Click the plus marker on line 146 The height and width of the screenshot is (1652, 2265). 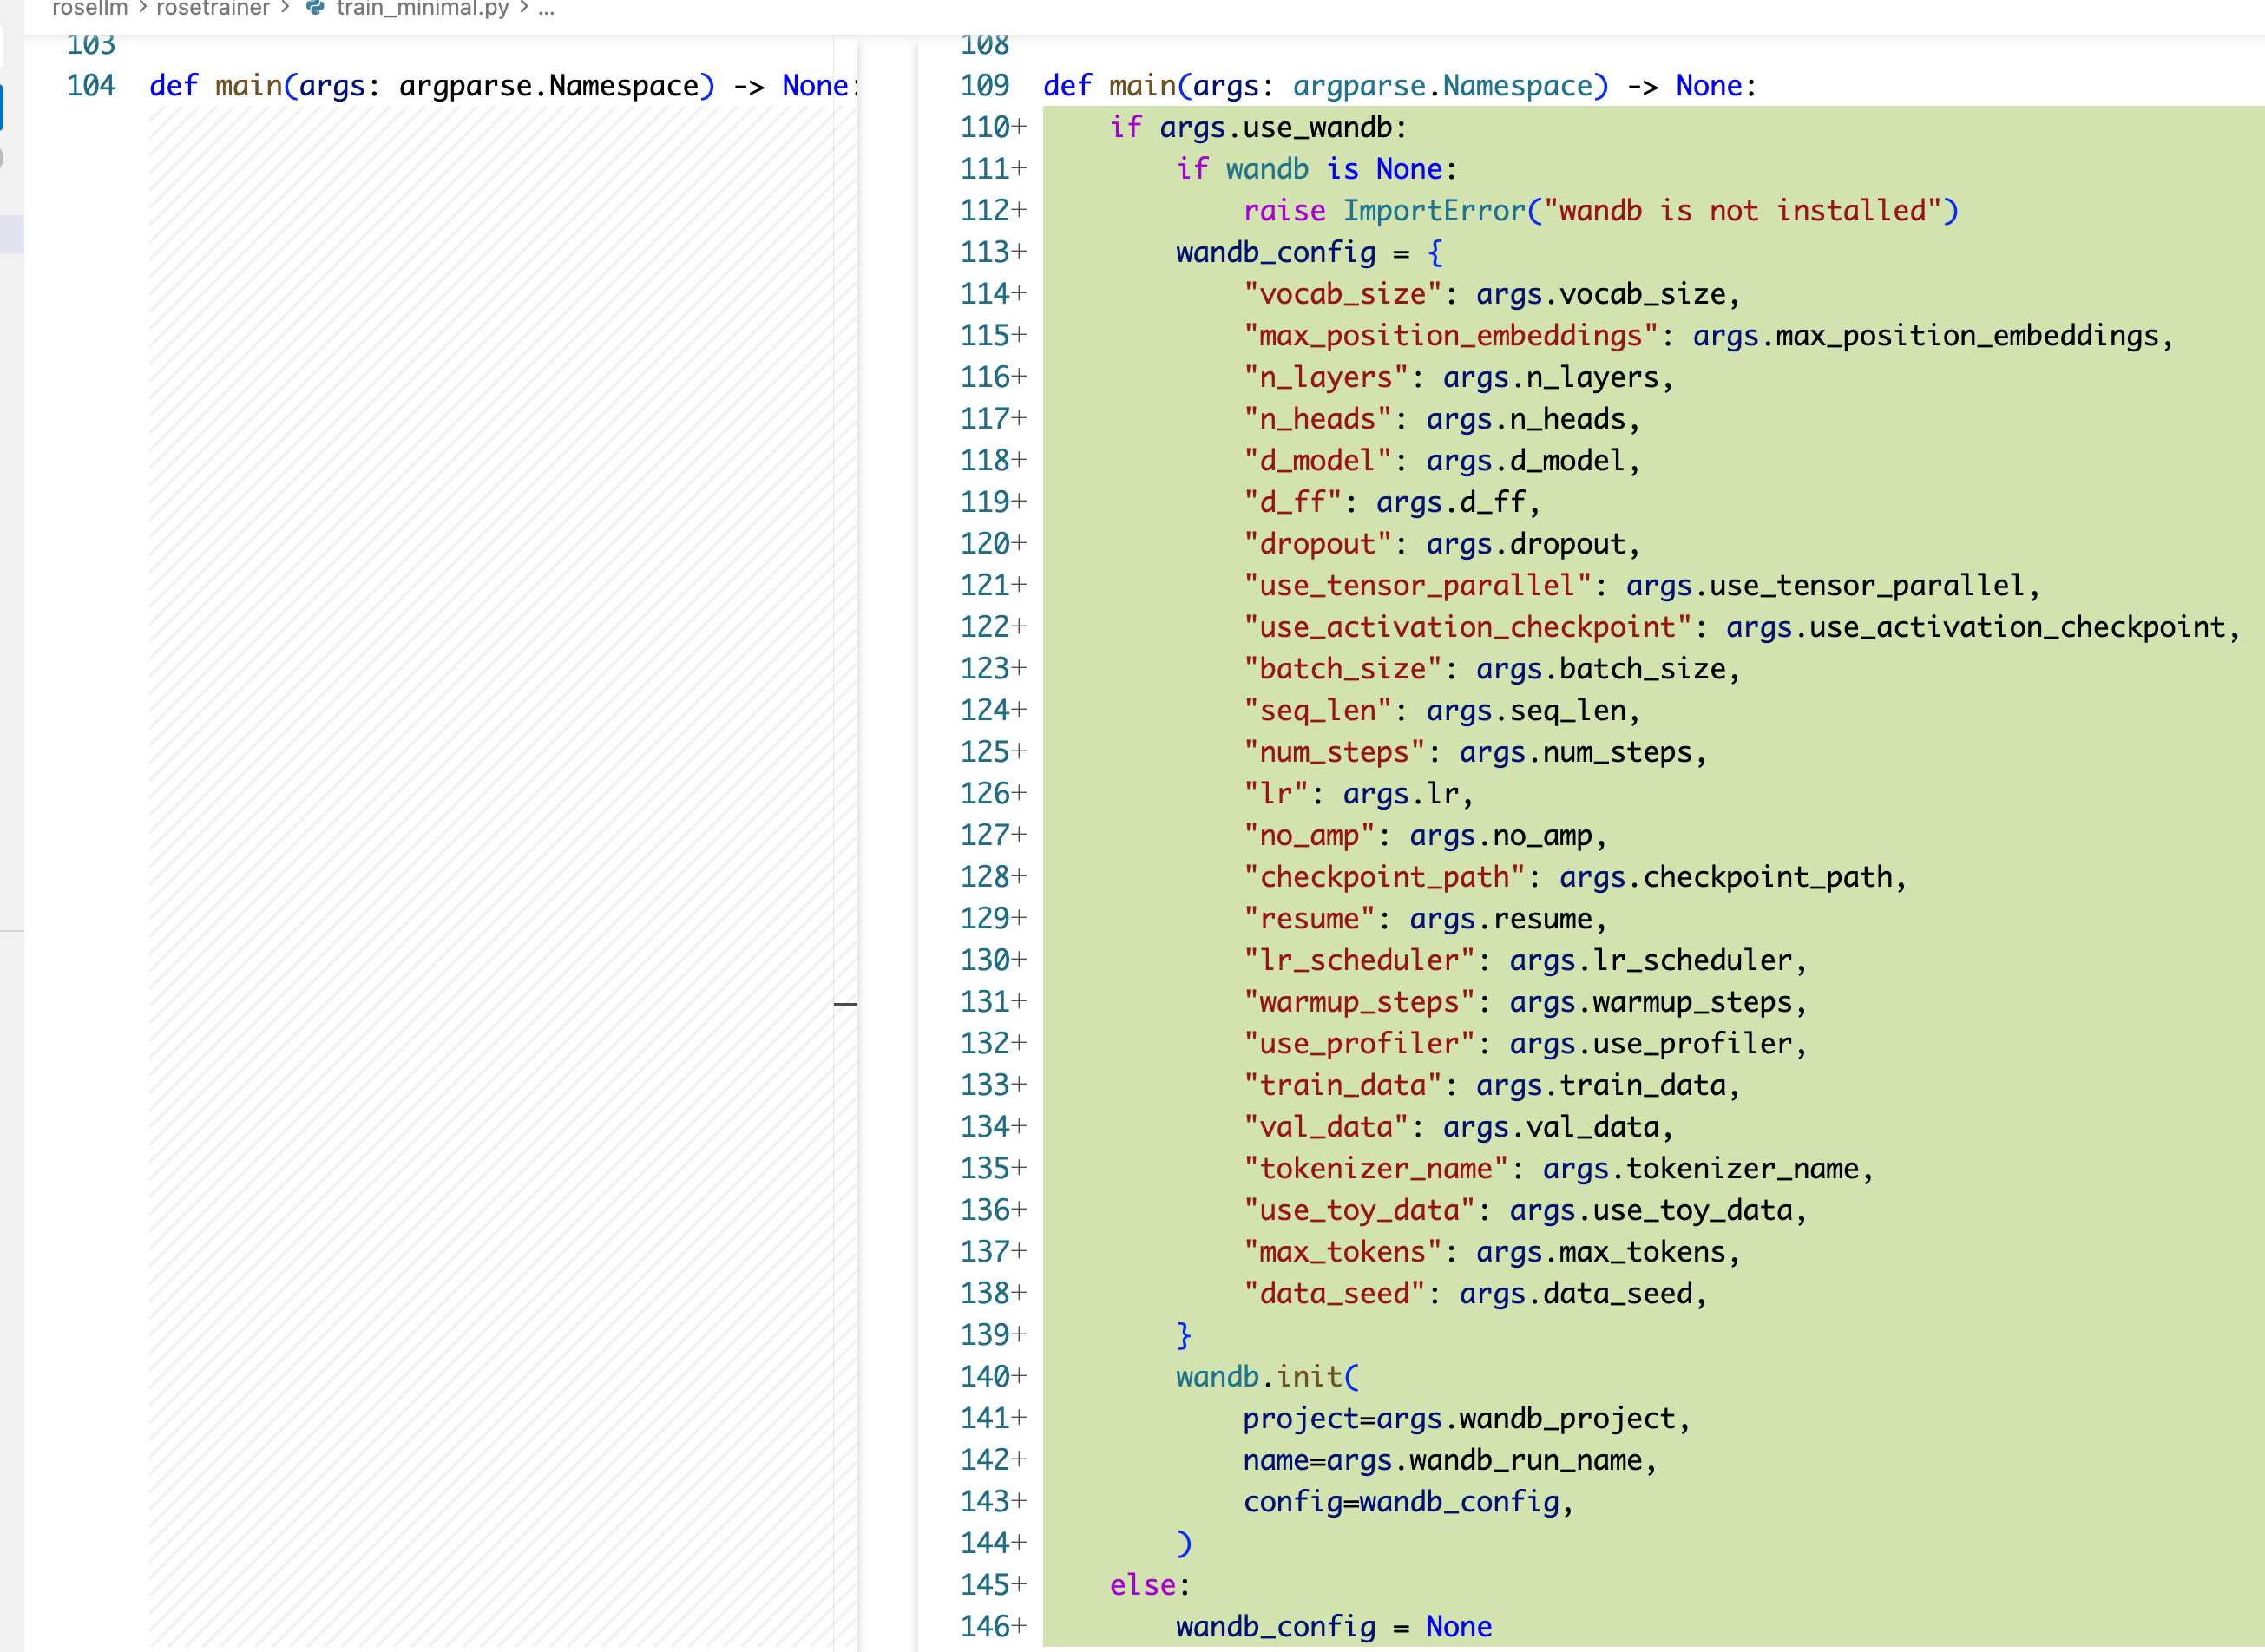[1019, 1626]
